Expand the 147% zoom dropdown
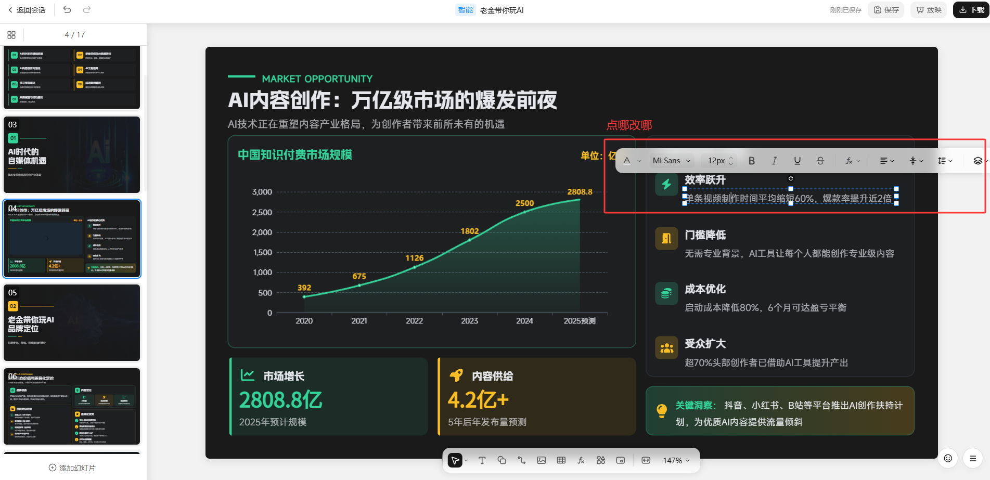The width and height of the screenshot is (990, 480). point(676,460)
